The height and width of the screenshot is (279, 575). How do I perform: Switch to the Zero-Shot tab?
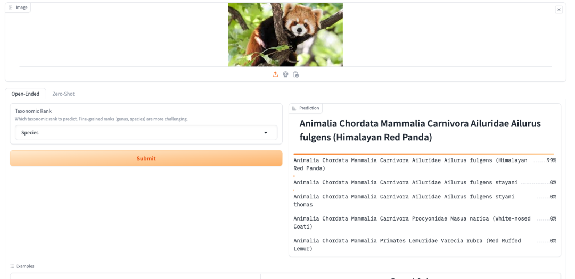point(63,94)
